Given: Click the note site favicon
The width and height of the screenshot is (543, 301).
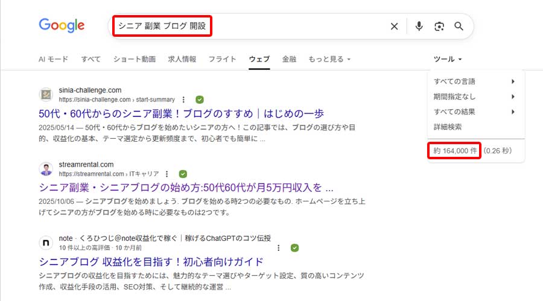Looking at the screenshot, I should tap(46, 243).
